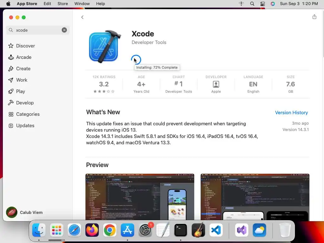Open Calub Viem account profile
Image resolution: width=324 pixels, height=243 pixels.
click(24, 212)
